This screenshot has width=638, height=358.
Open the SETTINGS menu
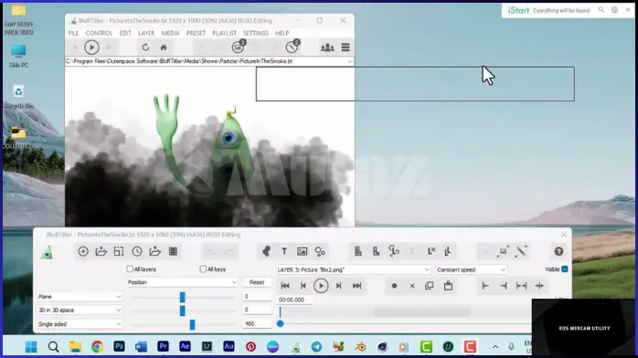tap(256, 33)
